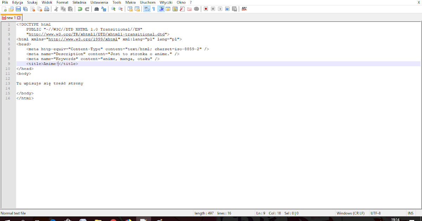
Task: Click the Save All toolbar icon
Action: click(x=25, y=9)
